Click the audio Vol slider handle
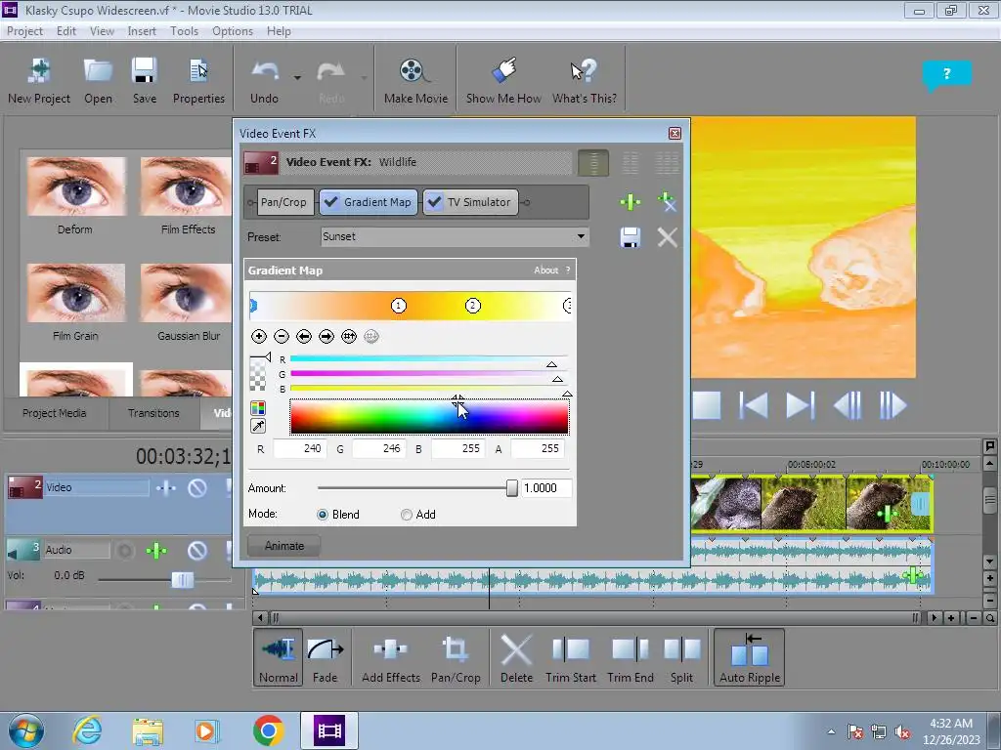Viewport: 1001px width, 750px height. [x=183, y=580]
